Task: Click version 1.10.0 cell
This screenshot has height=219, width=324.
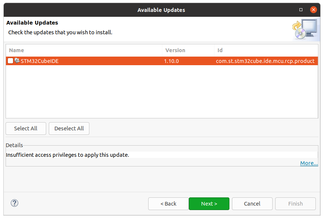Action: pyautogui.click(x=171, y=61)
